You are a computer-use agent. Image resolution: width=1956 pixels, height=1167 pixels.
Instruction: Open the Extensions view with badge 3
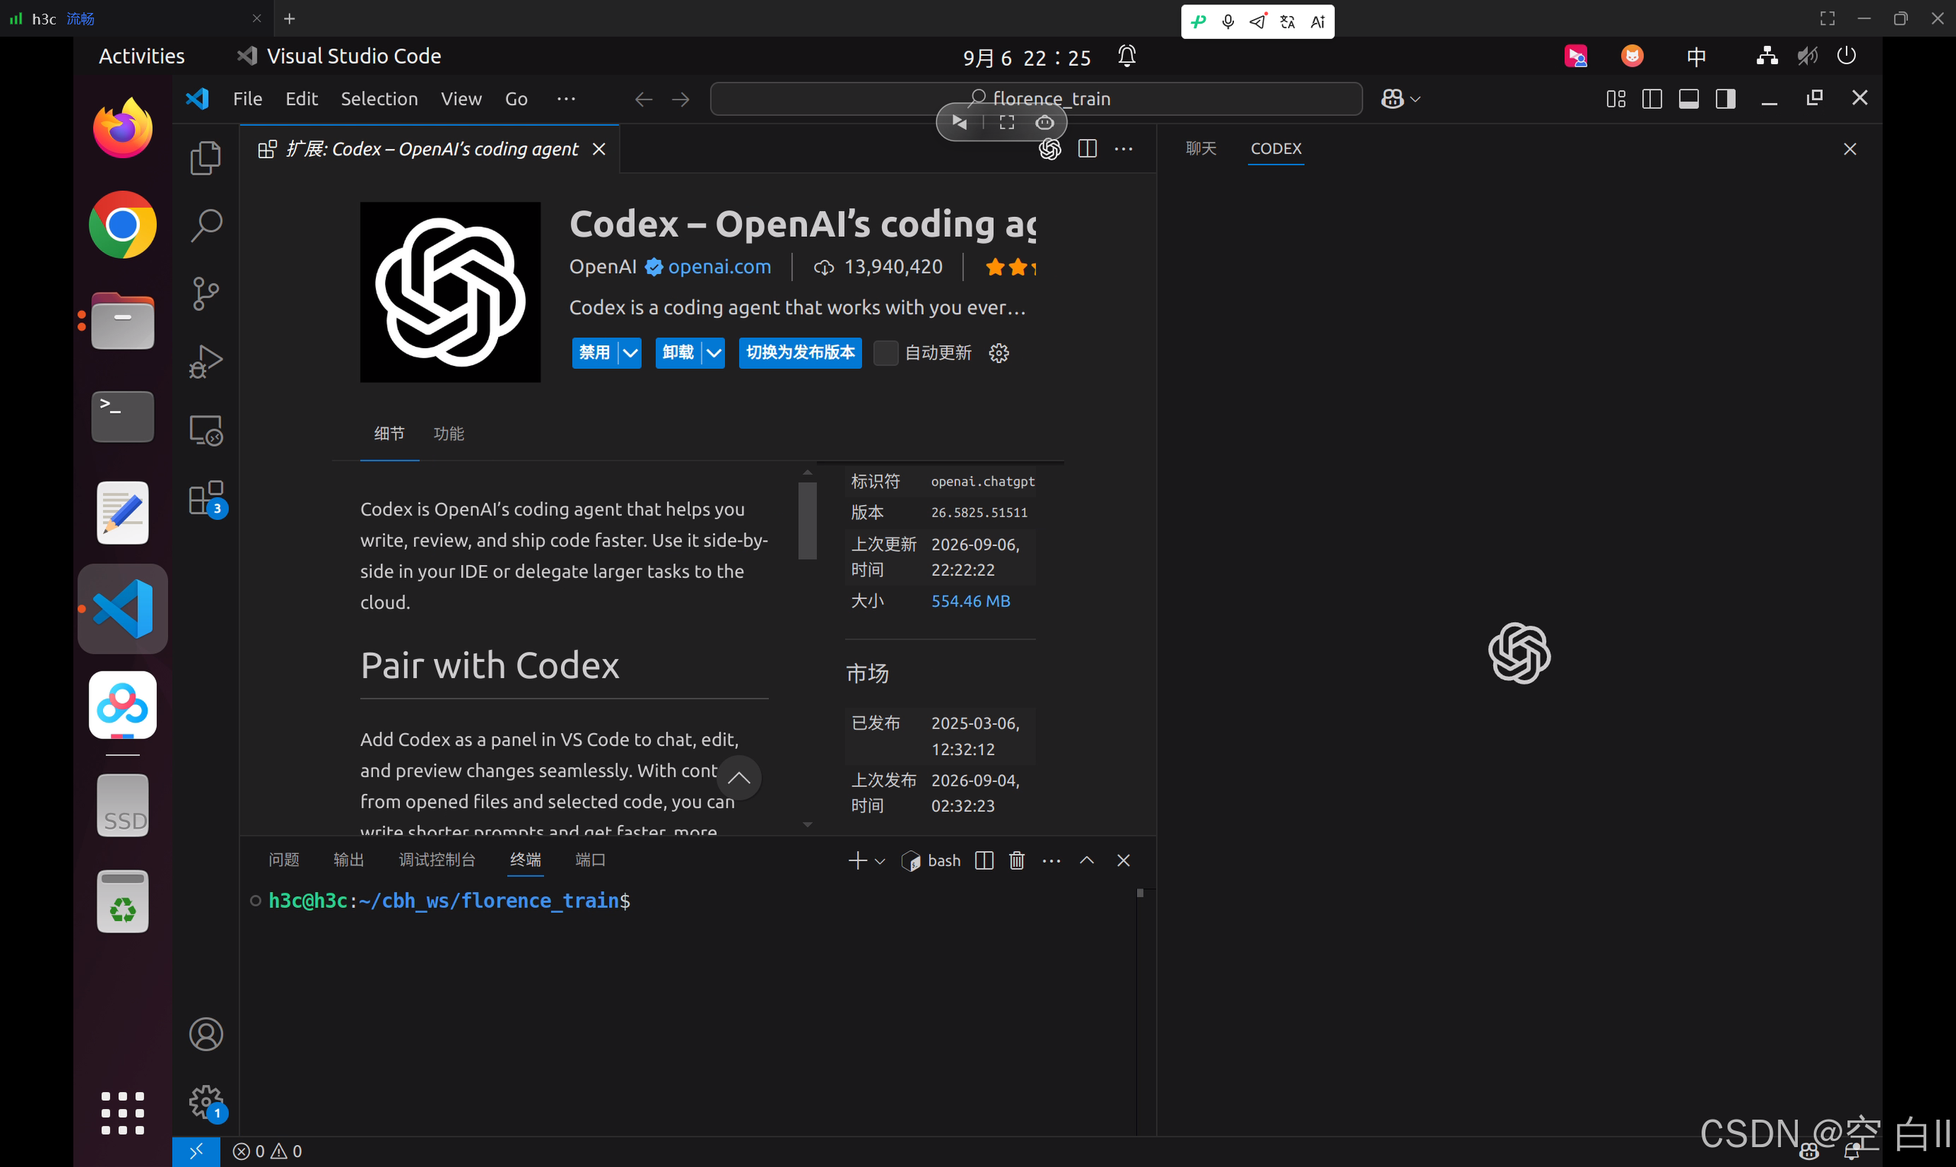(206, 499)
